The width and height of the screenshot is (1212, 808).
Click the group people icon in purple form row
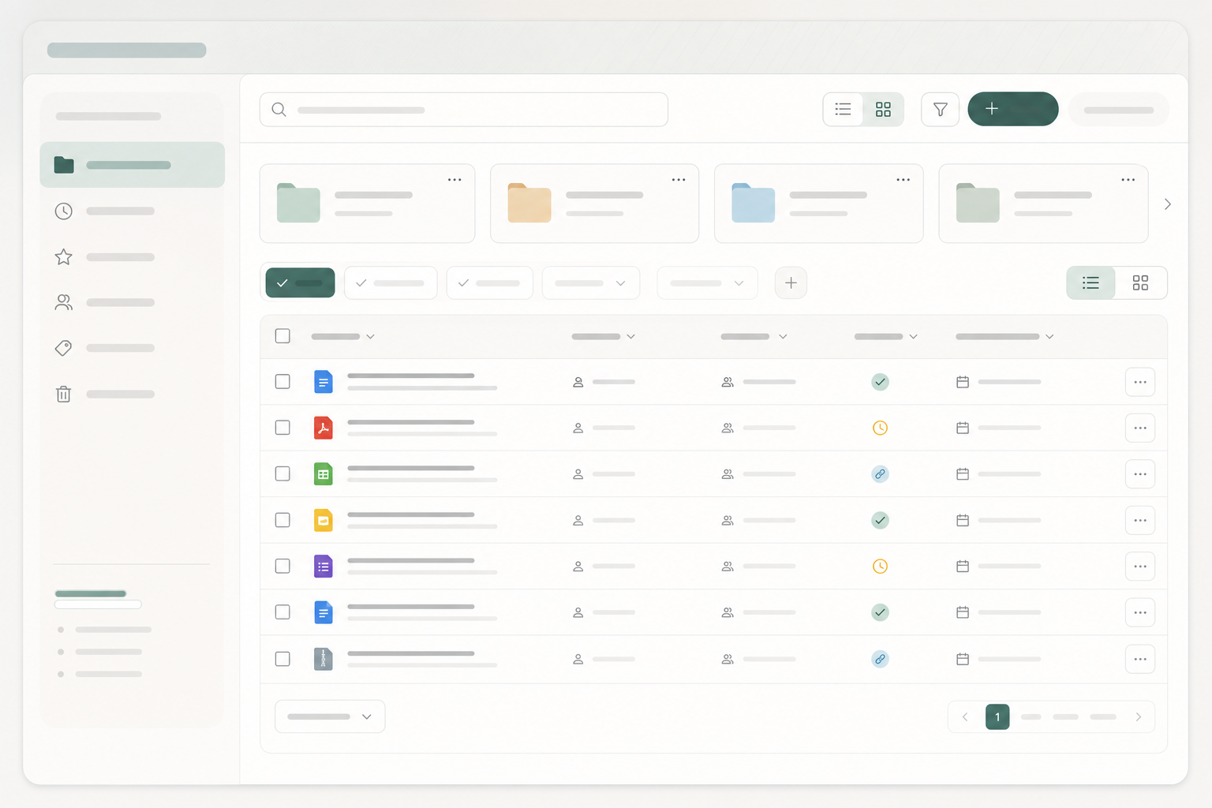[x=728, y=567]
